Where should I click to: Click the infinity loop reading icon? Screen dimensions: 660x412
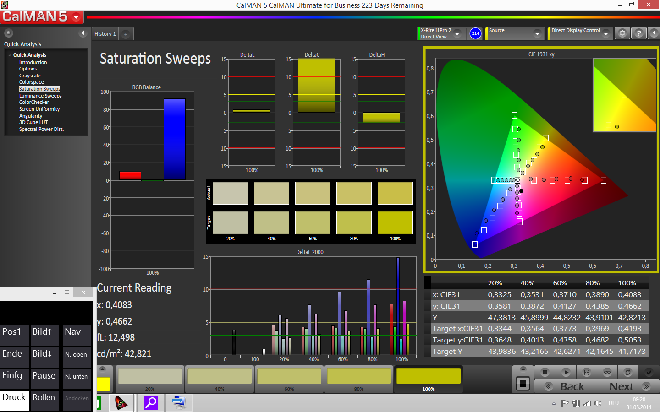[607, 372]
